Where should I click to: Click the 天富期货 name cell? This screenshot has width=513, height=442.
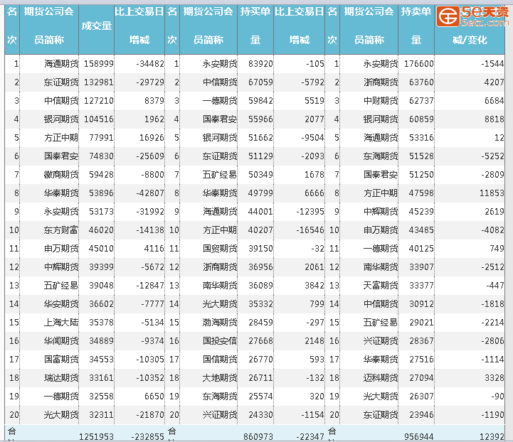(x=381, y=286)
